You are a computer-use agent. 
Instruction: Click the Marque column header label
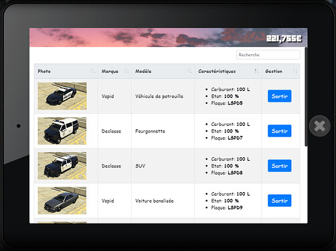click(x=110, y=72)
